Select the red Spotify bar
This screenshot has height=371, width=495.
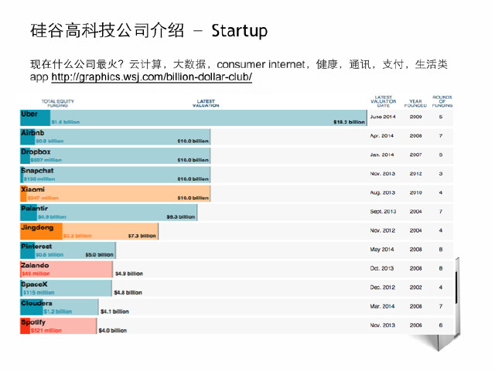tap(59, 326)
